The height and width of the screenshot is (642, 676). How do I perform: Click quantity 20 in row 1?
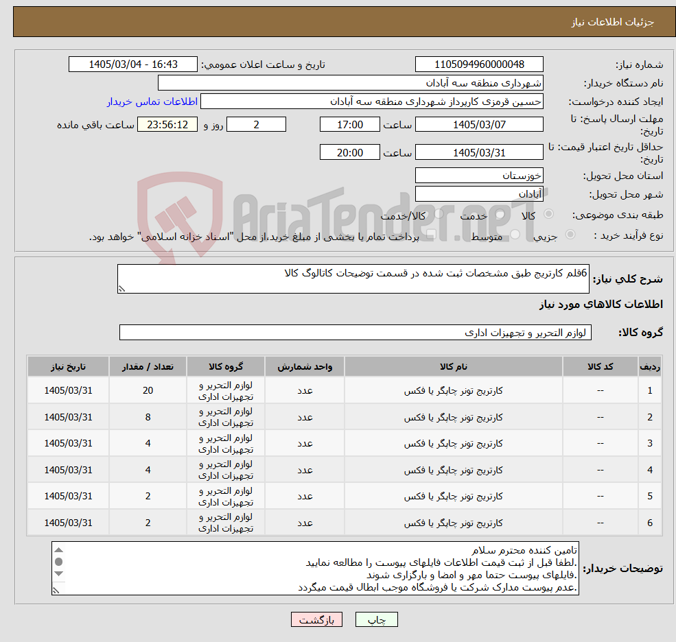click(148, 390)
